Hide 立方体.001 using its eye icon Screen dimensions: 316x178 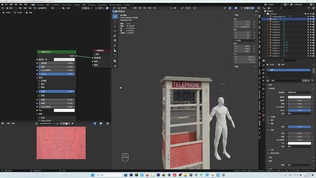tap(311, 22)
